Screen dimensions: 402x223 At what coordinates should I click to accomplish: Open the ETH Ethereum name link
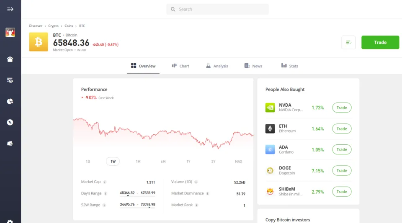(x=287, y=128)
